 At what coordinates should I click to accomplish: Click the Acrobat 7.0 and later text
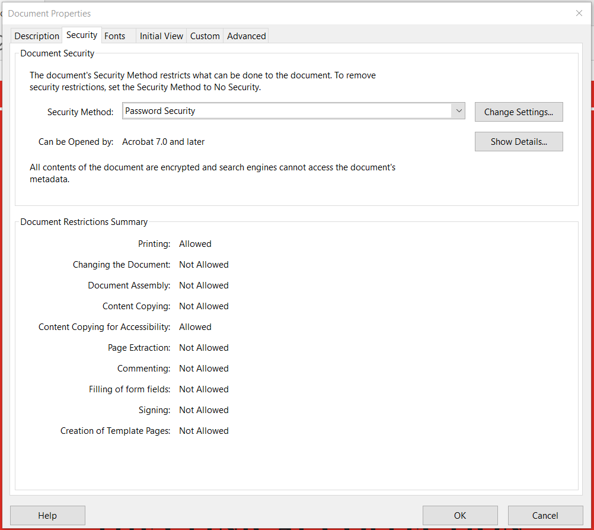pos(164,142)
